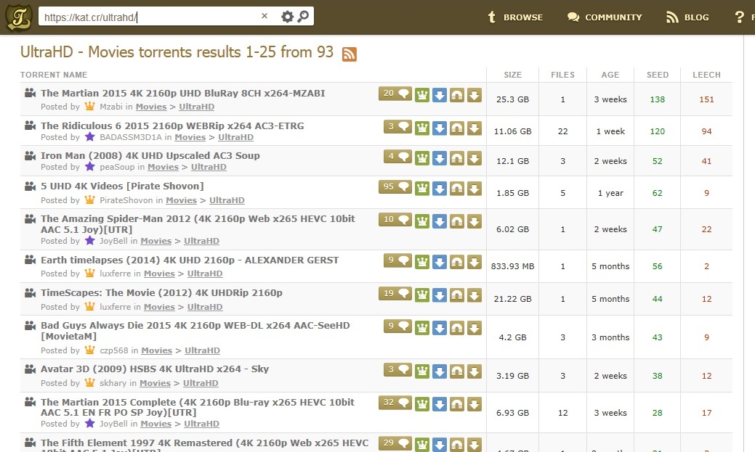Clear the search field with the X
The image size is (755, 452).
(x=265, y=16)
